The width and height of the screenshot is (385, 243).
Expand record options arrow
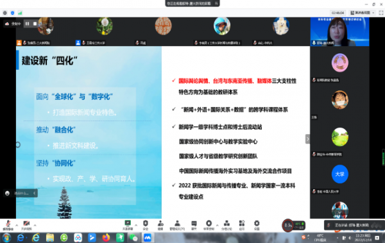(x=217, y=225)
